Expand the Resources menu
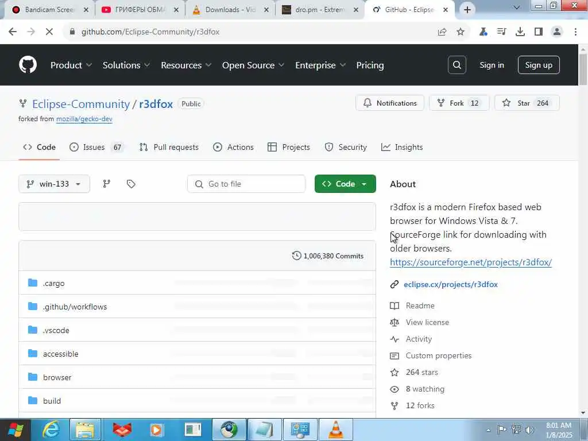 coord(187,65)
